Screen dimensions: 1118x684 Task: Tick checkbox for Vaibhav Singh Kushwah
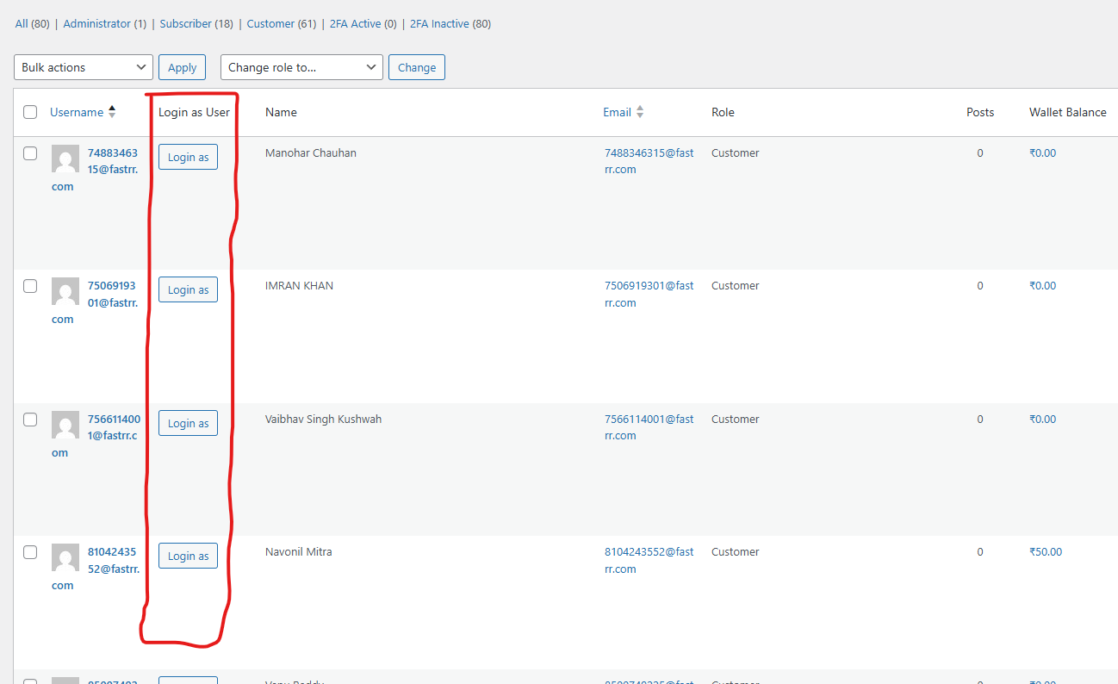(x=30, y=420)
